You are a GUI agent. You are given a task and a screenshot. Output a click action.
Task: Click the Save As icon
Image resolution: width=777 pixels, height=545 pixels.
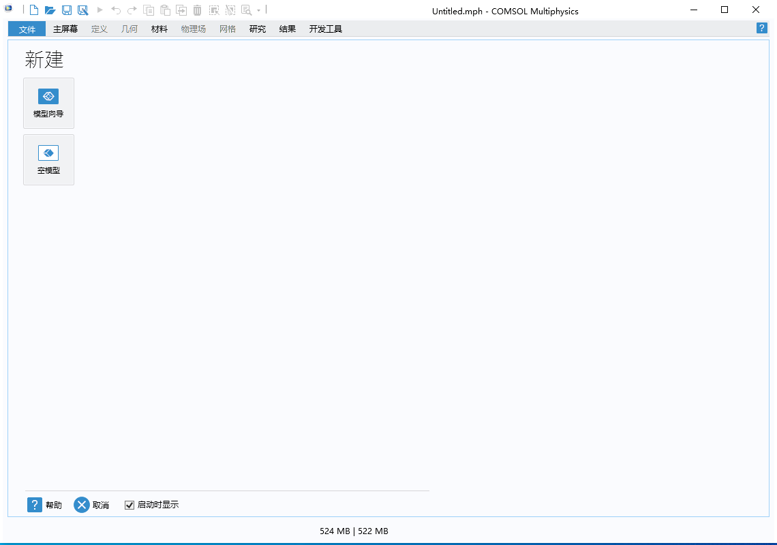[x=82, y=10]
